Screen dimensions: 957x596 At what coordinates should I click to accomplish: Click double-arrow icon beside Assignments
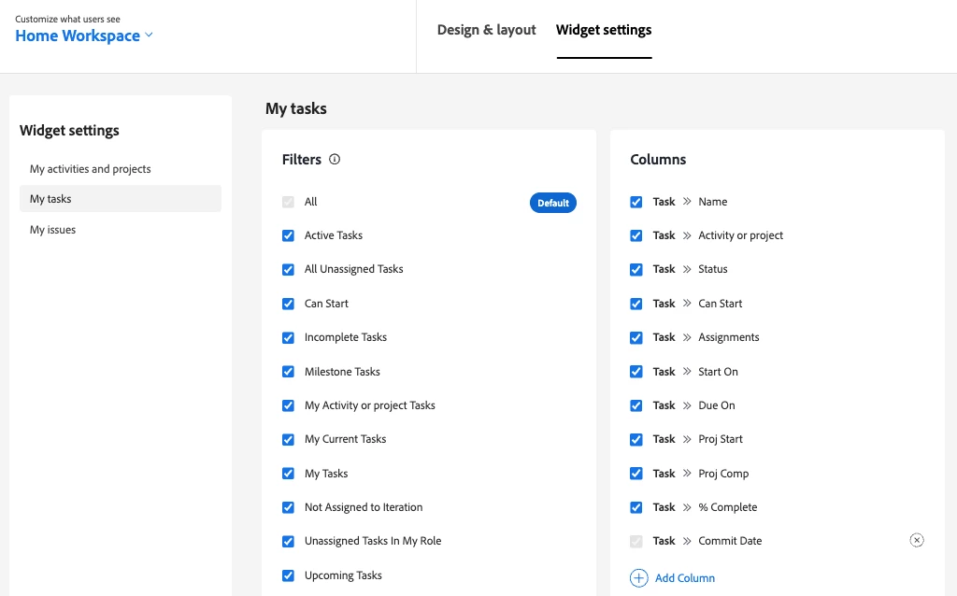click(687, 337)
